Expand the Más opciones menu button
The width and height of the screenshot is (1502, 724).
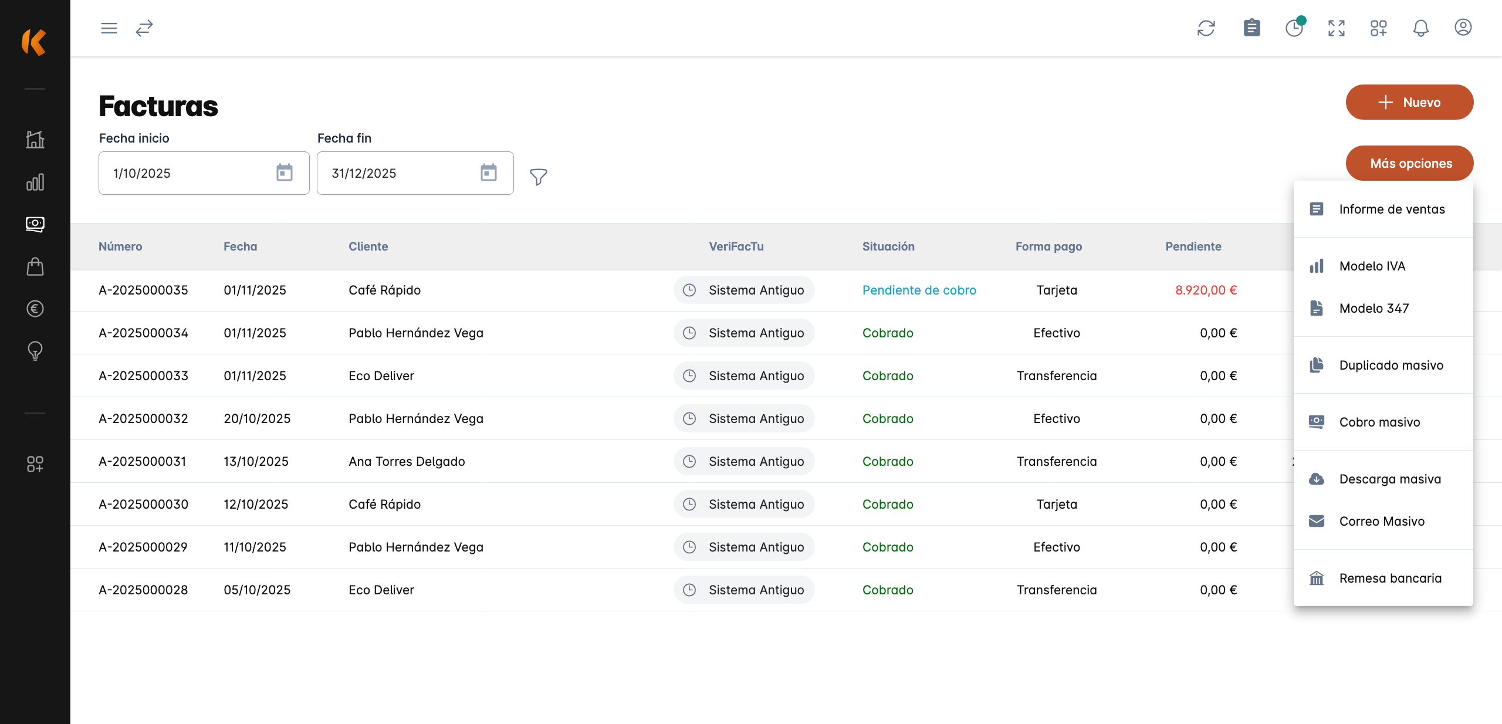click(x=1409, y=163)
